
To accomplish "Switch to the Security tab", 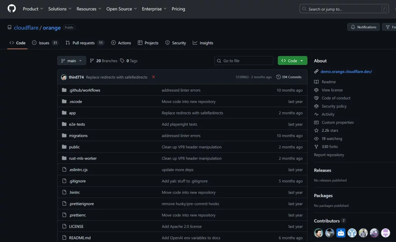I will point(176,43).
